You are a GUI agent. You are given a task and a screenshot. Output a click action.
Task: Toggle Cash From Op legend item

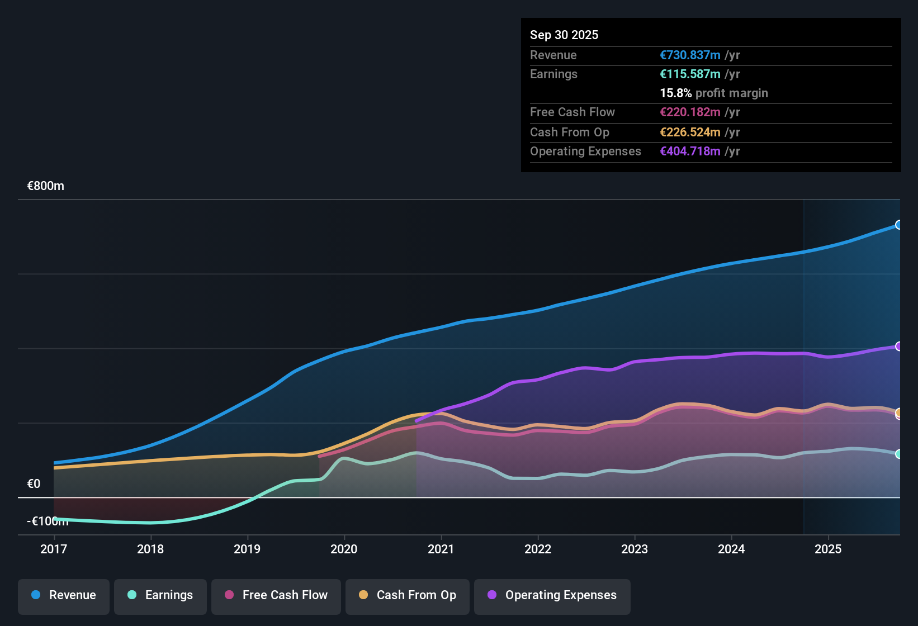click(x=408, y=595)
